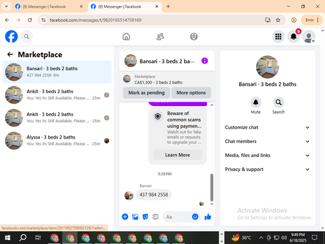Open the tab search dropdown arrow
Screen dimensions: 325x244
6,7
